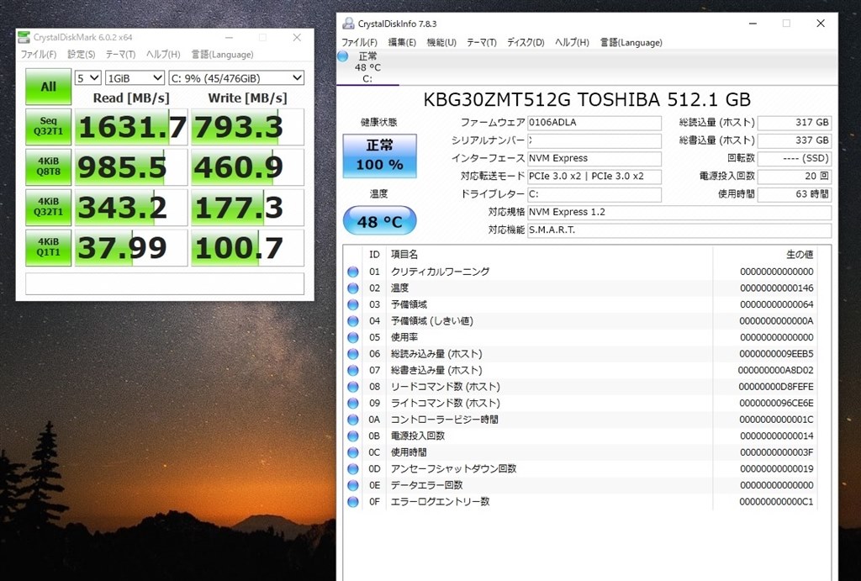This screenshot has height=581, width=861.
Task: Click status orb for ID 0B 電源投入回数 row
Action: click(x=352, y=436)
